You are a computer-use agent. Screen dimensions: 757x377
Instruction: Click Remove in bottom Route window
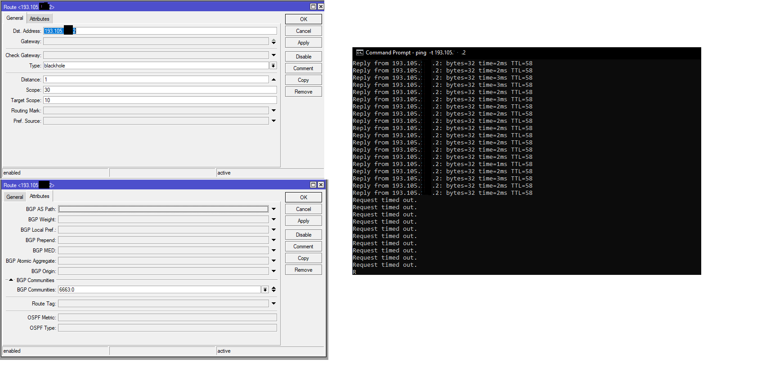pyautogui.click(x=304, y=270)
